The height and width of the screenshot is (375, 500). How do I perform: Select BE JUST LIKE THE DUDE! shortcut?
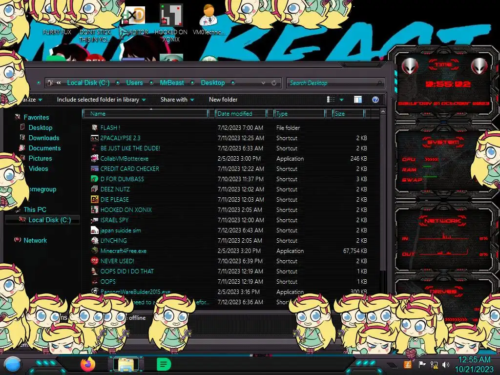click(x=130, y=148)
